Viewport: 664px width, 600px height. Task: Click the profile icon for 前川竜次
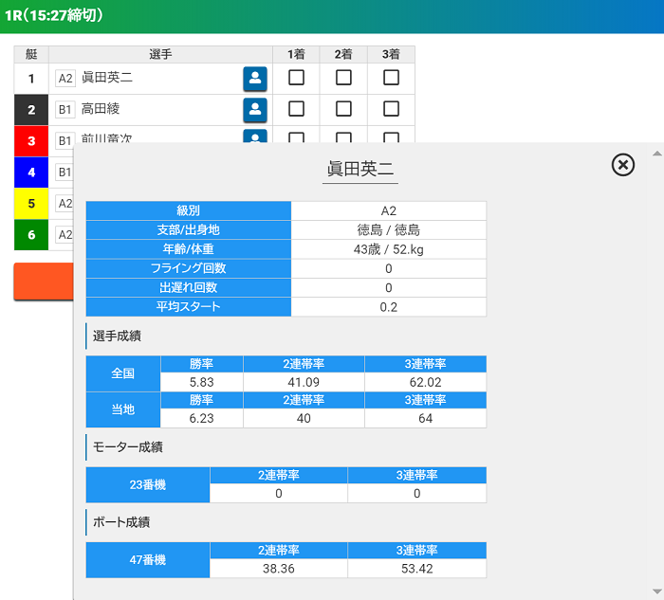[x=254, y=136]
